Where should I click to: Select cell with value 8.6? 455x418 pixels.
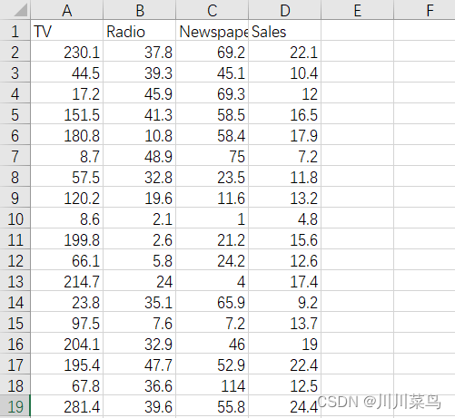pos(67,219)
